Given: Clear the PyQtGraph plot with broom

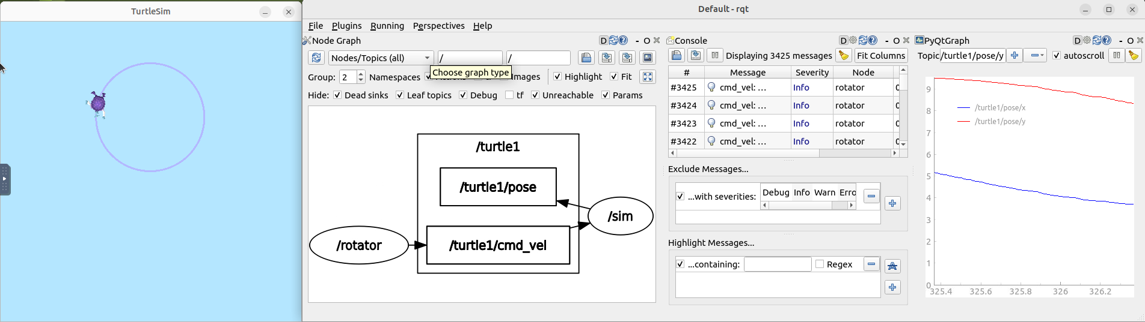Looking at the screenshot, I should point(1134,56).
